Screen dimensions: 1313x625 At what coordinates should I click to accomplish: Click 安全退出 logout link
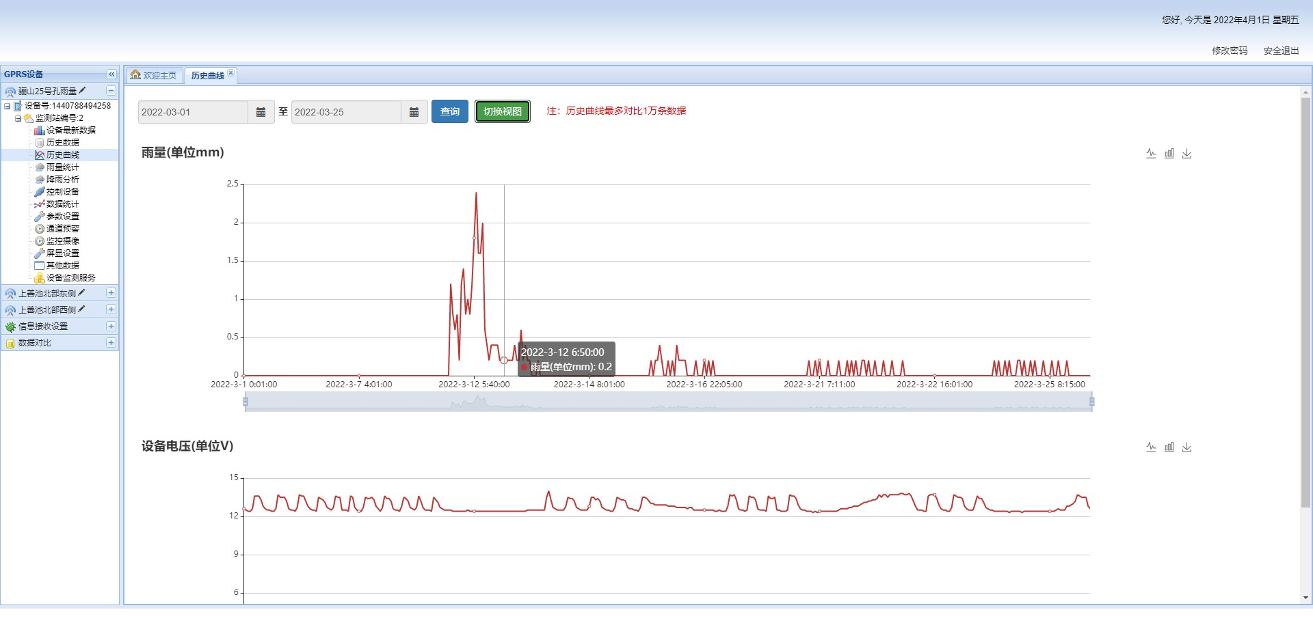point(1281,51)
